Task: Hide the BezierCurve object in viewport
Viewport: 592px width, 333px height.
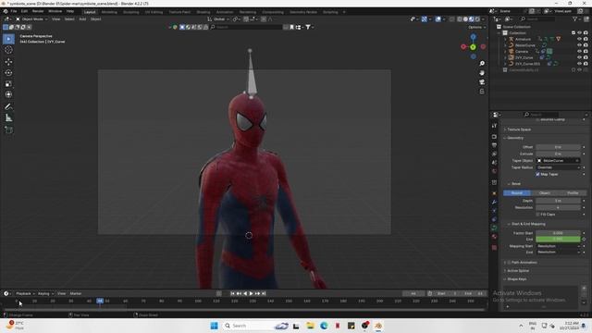Action: pos(580,45)
